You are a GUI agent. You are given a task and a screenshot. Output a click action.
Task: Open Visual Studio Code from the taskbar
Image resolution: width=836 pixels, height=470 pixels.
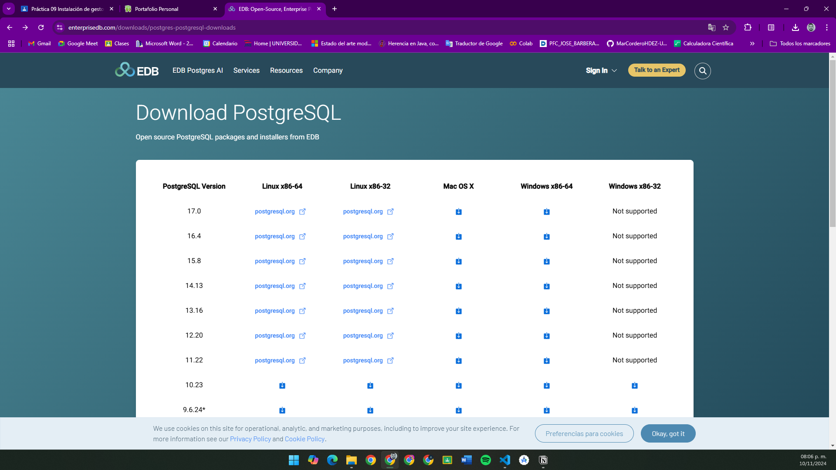[x=505, y=460]
